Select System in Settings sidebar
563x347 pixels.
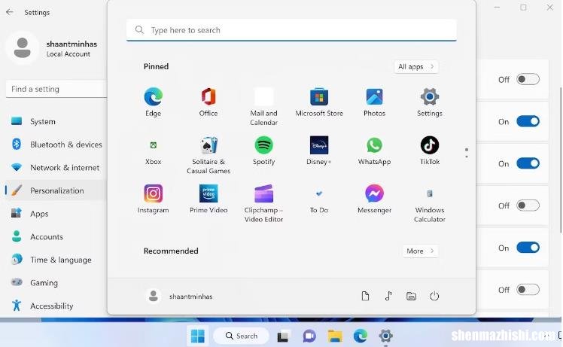pyautogui.click(x=54, y=121)
